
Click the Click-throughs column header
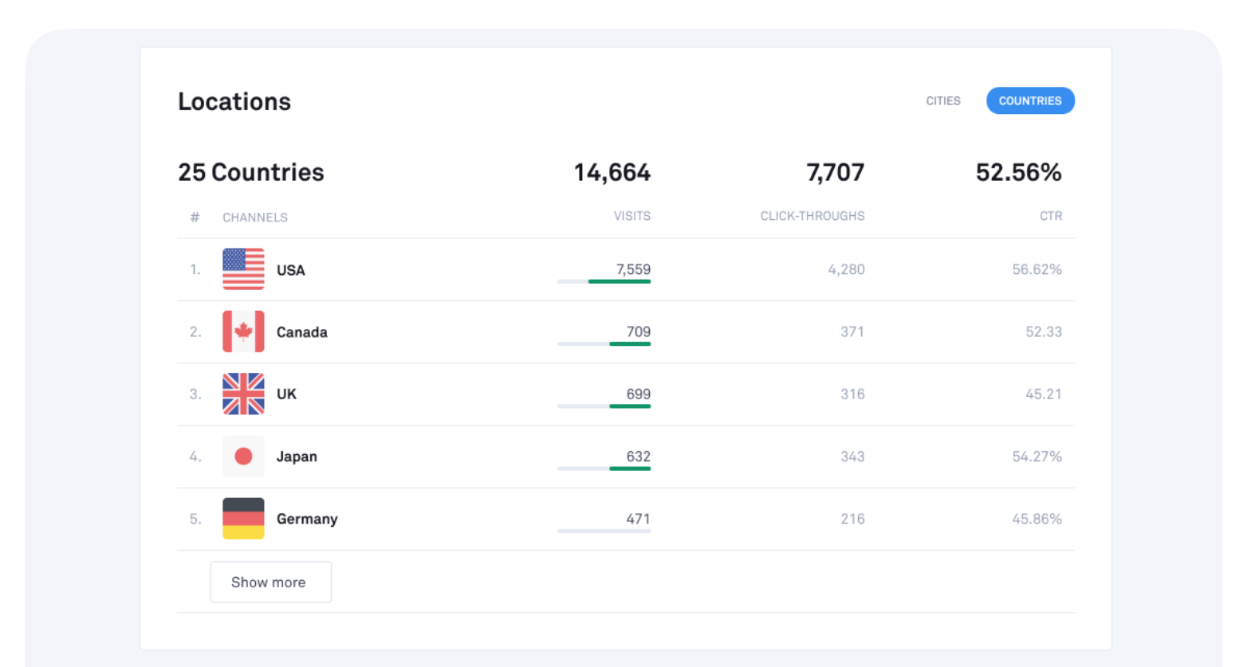[812, 216]
